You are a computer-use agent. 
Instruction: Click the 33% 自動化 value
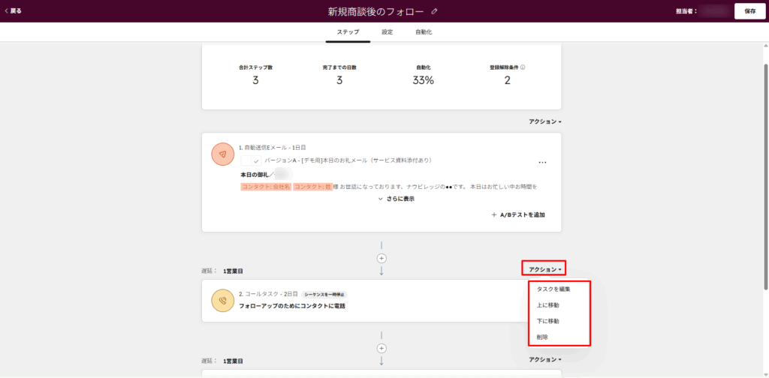click(x=423, y=81)
